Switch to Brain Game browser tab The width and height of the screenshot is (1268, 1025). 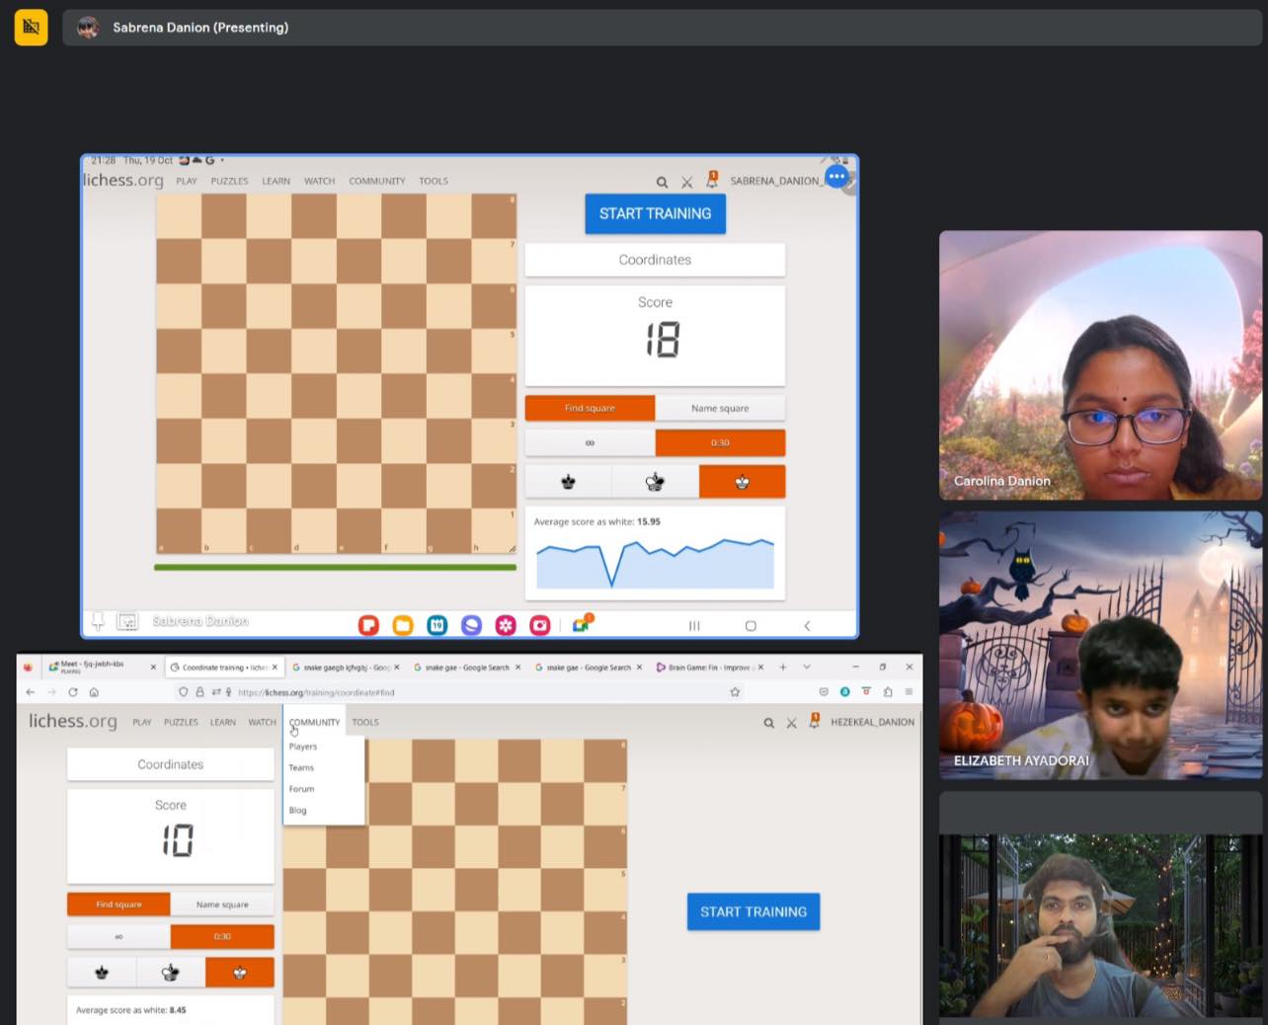click(708, 668)
